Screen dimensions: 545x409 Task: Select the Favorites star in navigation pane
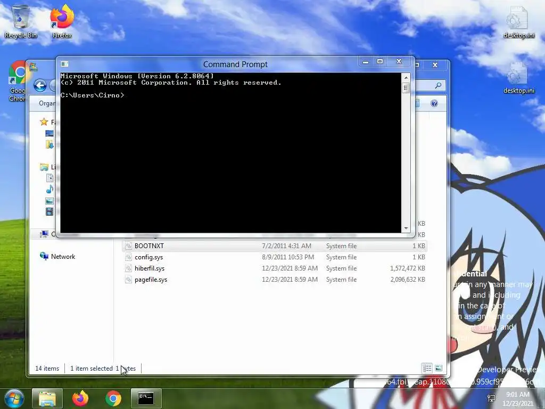click(x=44, y=122)
